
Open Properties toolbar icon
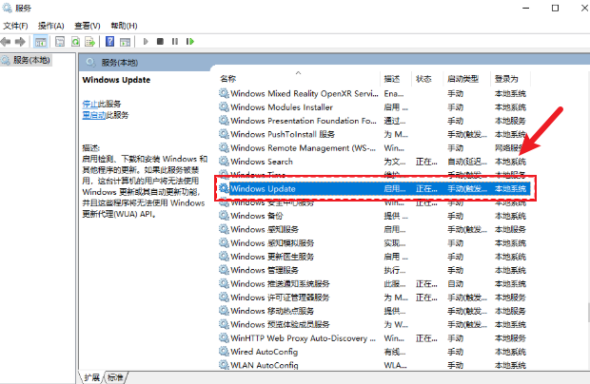tap(60, 42)
